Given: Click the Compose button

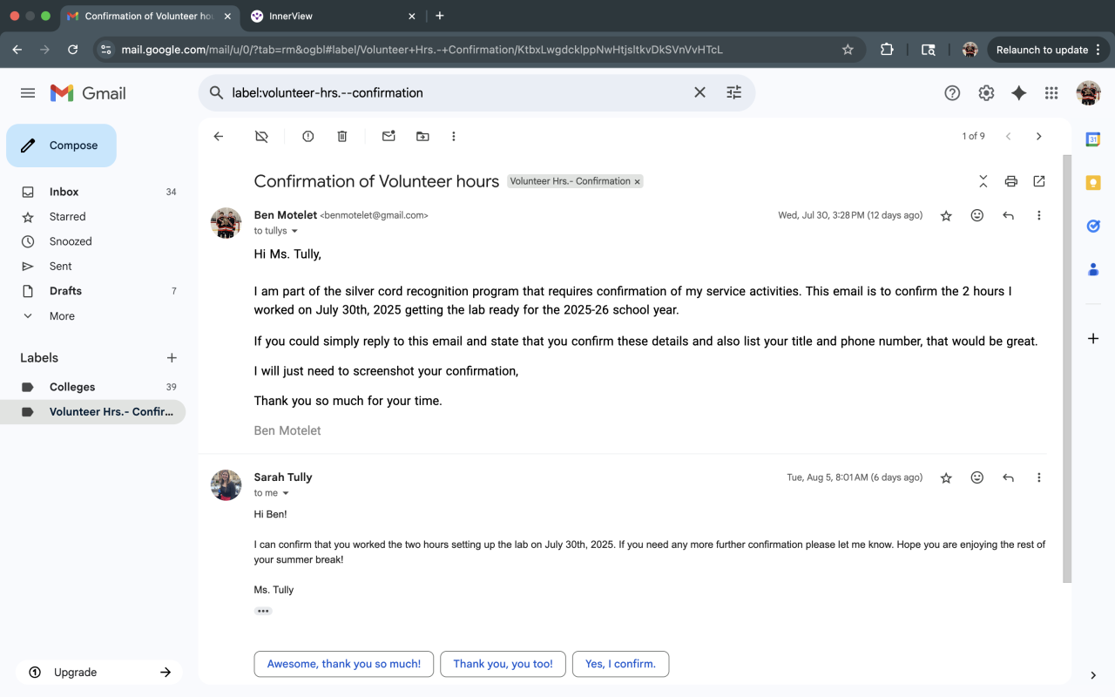Looking at the screenshot, I should (x=61, y=145).
